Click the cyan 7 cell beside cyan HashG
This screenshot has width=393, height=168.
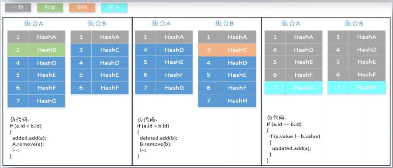click(x=275, y=88)
